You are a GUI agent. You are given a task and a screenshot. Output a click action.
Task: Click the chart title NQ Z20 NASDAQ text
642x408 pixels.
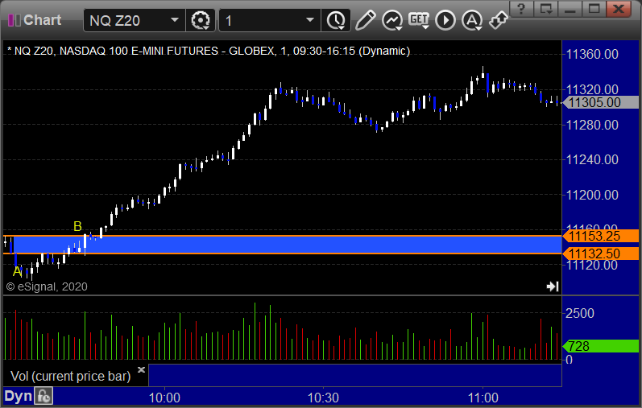click(x=209, y=51)
